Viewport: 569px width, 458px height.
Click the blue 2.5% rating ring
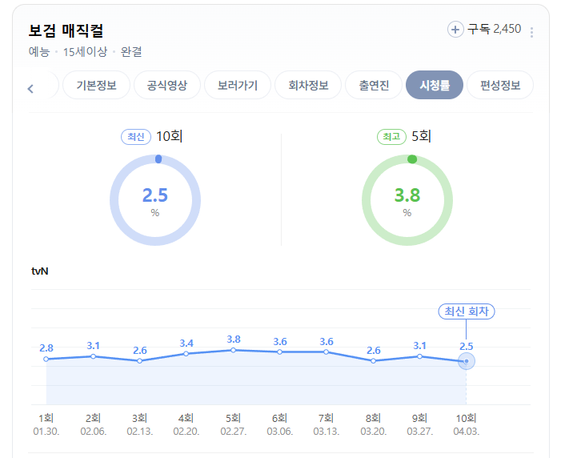(155, 200)
